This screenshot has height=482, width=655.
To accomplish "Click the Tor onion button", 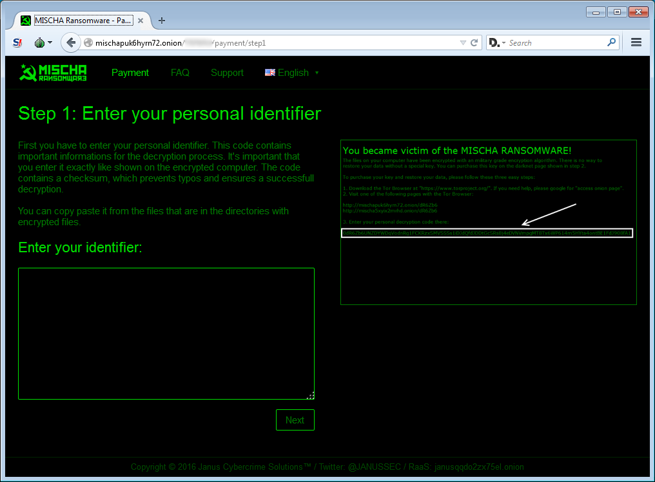I will [43, 42].
